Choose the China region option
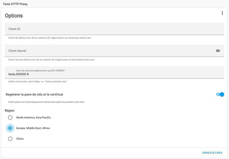This screenshot has width=229, height=159. pyautogui.click(x=10, y=139)
